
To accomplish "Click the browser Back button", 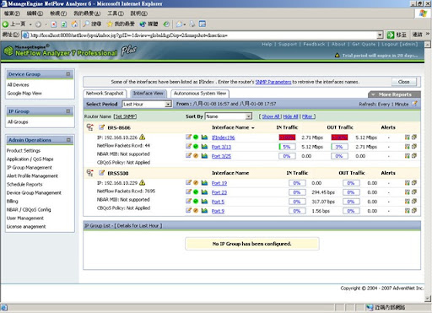I will tap(13, 24).
